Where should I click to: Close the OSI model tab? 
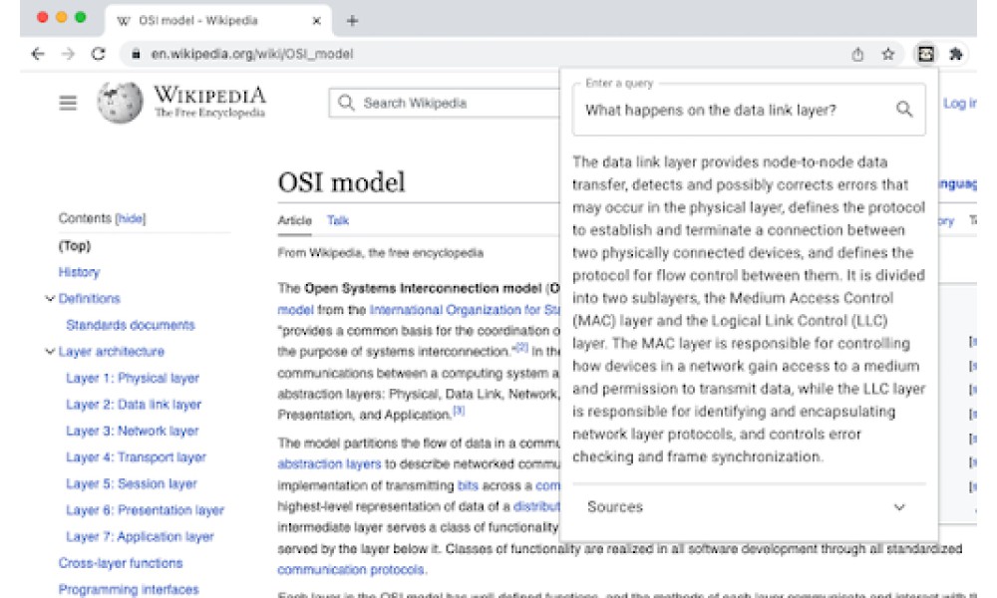[317, 21]
